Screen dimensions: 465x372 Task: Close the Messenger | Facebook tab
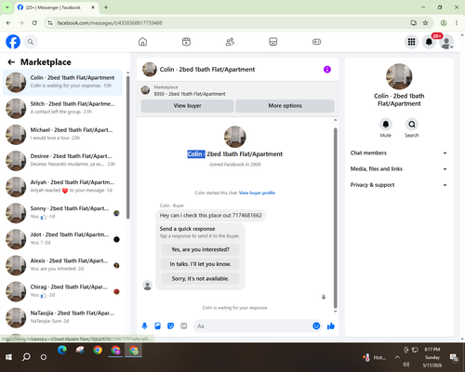click(93, 7)
